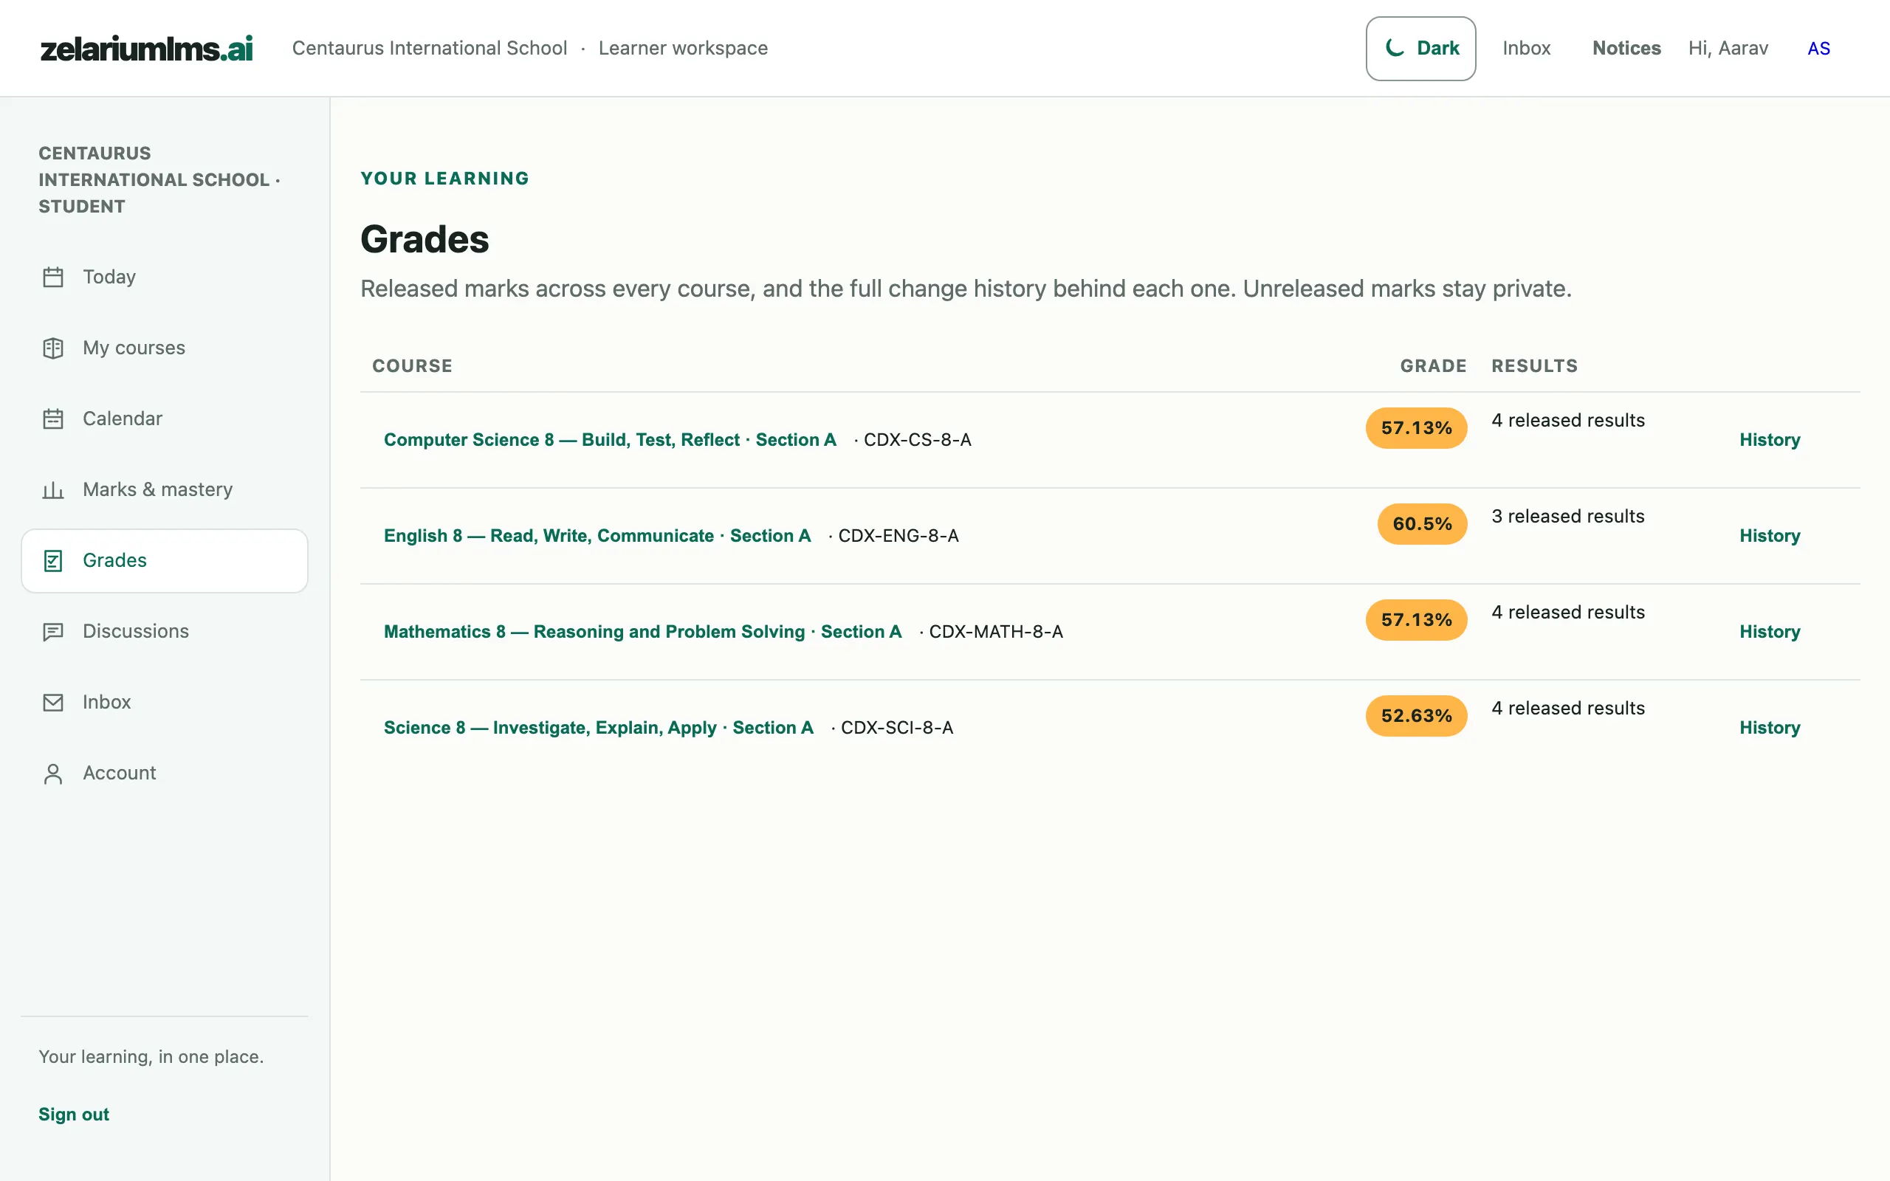Click "Learner workspace" header text
The image size is (1890, 1181).
click(x=683, y=49)
